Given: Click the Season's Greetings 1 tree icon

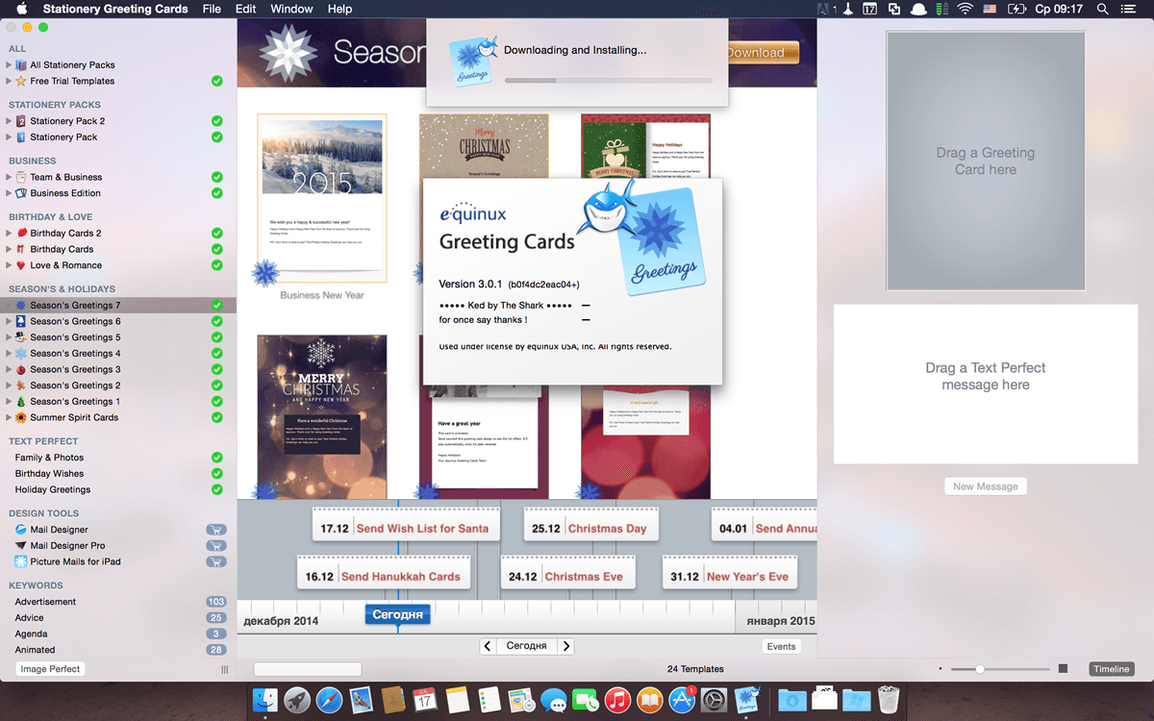Looking at the screenshot, I should tap(21, 402).
